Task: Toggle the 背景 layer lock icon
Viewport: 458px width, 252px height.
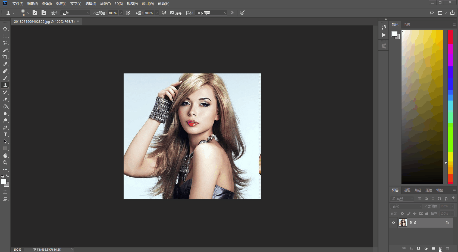Action: [x=447, y=223]
